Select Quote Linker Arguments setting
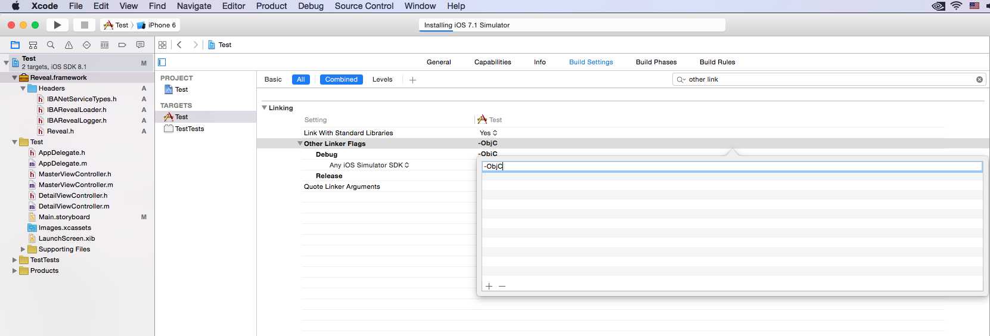Image resolution: width=990 pixels, height=336 pixels. 342,186
